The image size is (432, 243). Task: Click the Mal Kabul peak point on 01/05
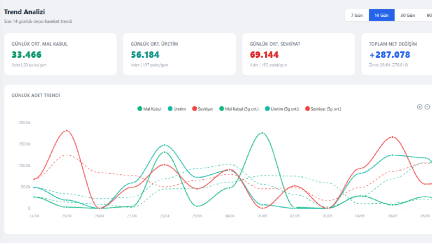pos(262,133)
